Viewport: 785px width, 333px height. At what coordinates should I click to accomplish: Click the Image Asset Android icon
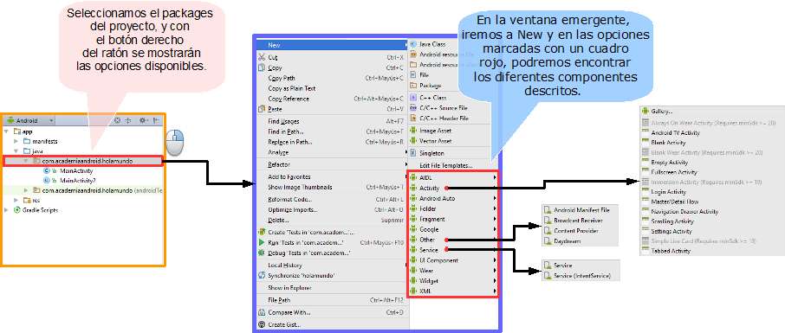(413, 131)
